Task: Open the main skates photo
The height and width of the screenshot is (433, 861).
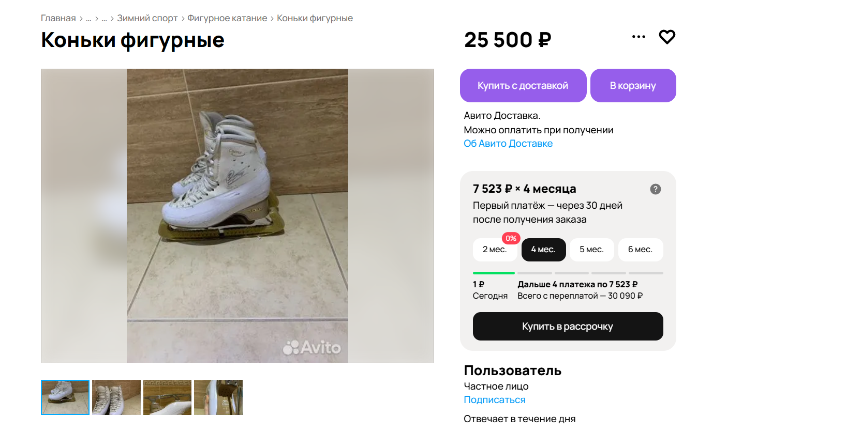Action: [x=237, y=216]
